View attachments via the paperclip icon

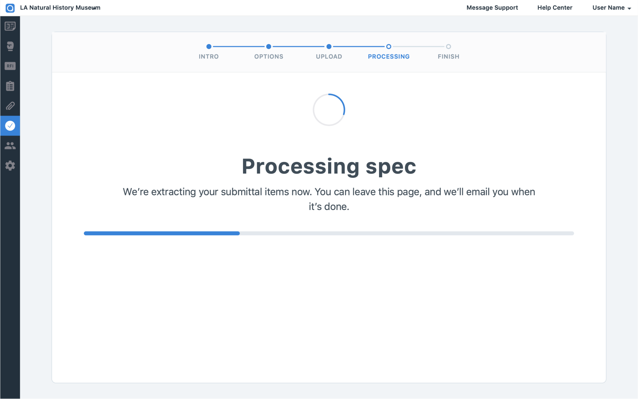(10, 106)
